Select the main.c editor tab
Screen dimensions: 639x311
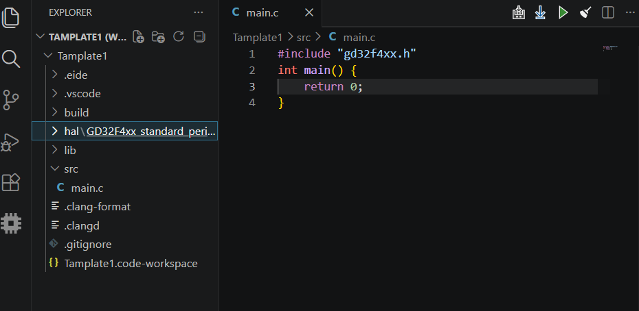point(271,13)
